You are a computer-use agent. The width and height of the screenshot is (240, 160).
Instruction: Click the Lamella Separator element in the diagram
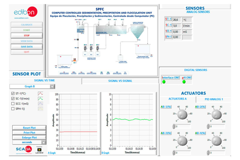(138, 29)
